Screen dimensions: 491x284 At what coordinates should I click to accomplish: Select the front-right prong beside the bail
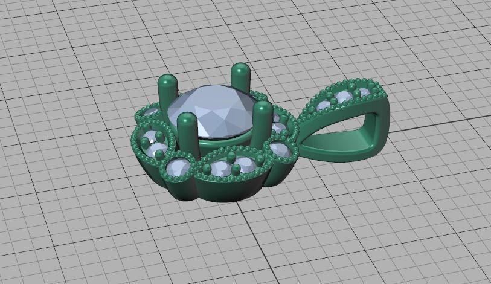pyautogui.click(x=262, y=123)
